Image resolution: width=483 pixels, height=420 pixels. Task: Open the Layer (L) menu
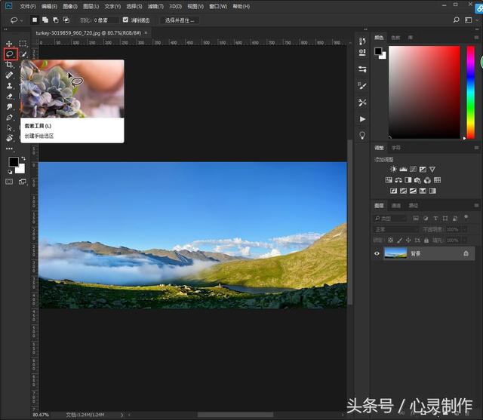click(91, 6)
